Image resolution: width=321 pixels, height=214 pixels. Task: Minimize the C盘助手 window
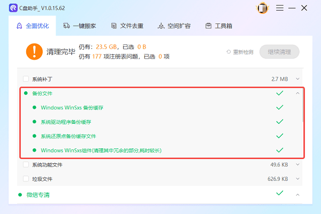[292, 8]
